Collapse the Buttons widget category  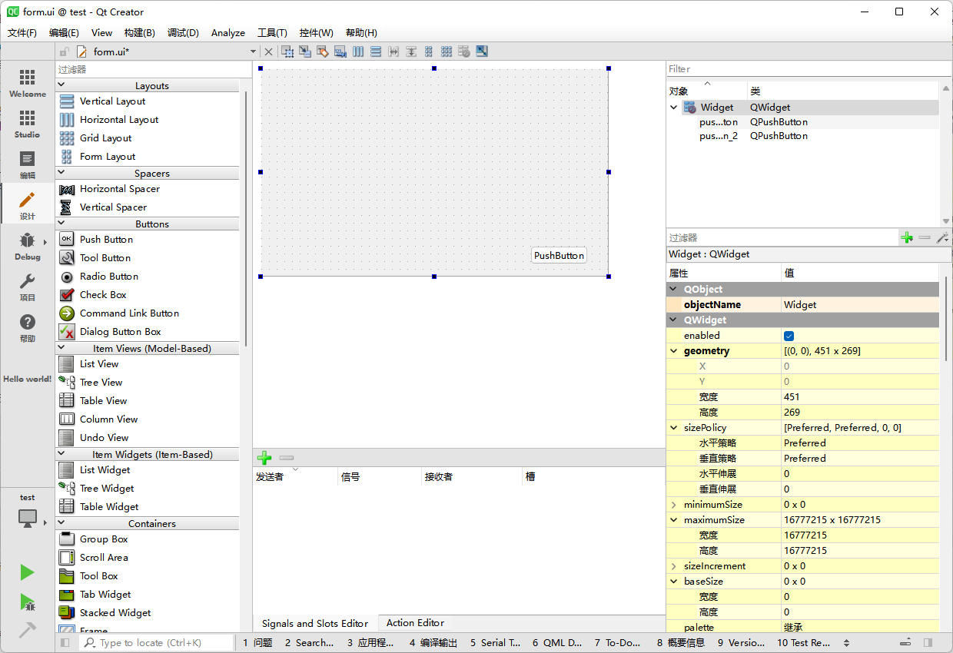[x=61, y=224]
